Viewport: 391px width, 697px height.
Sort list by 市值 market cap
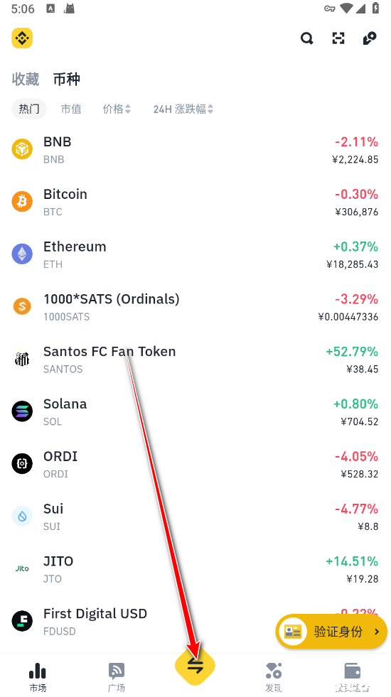coord(71,109)
